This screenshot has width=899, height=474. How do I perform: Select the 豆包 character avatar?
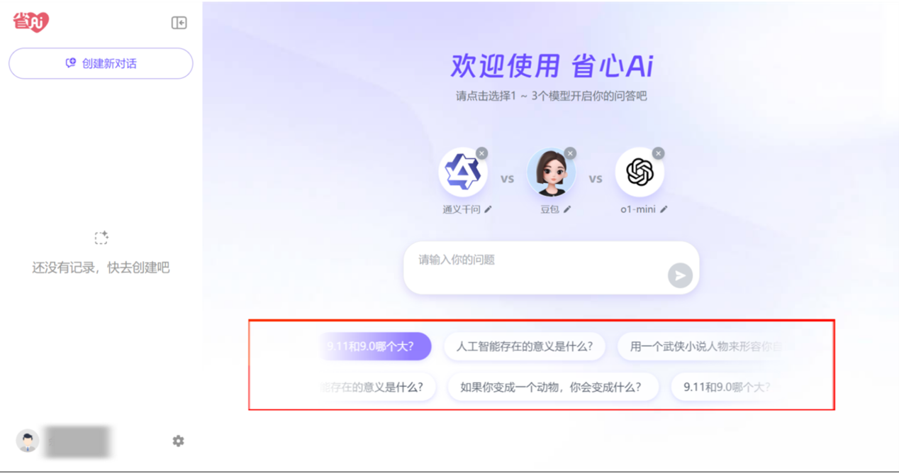[551, 172]
